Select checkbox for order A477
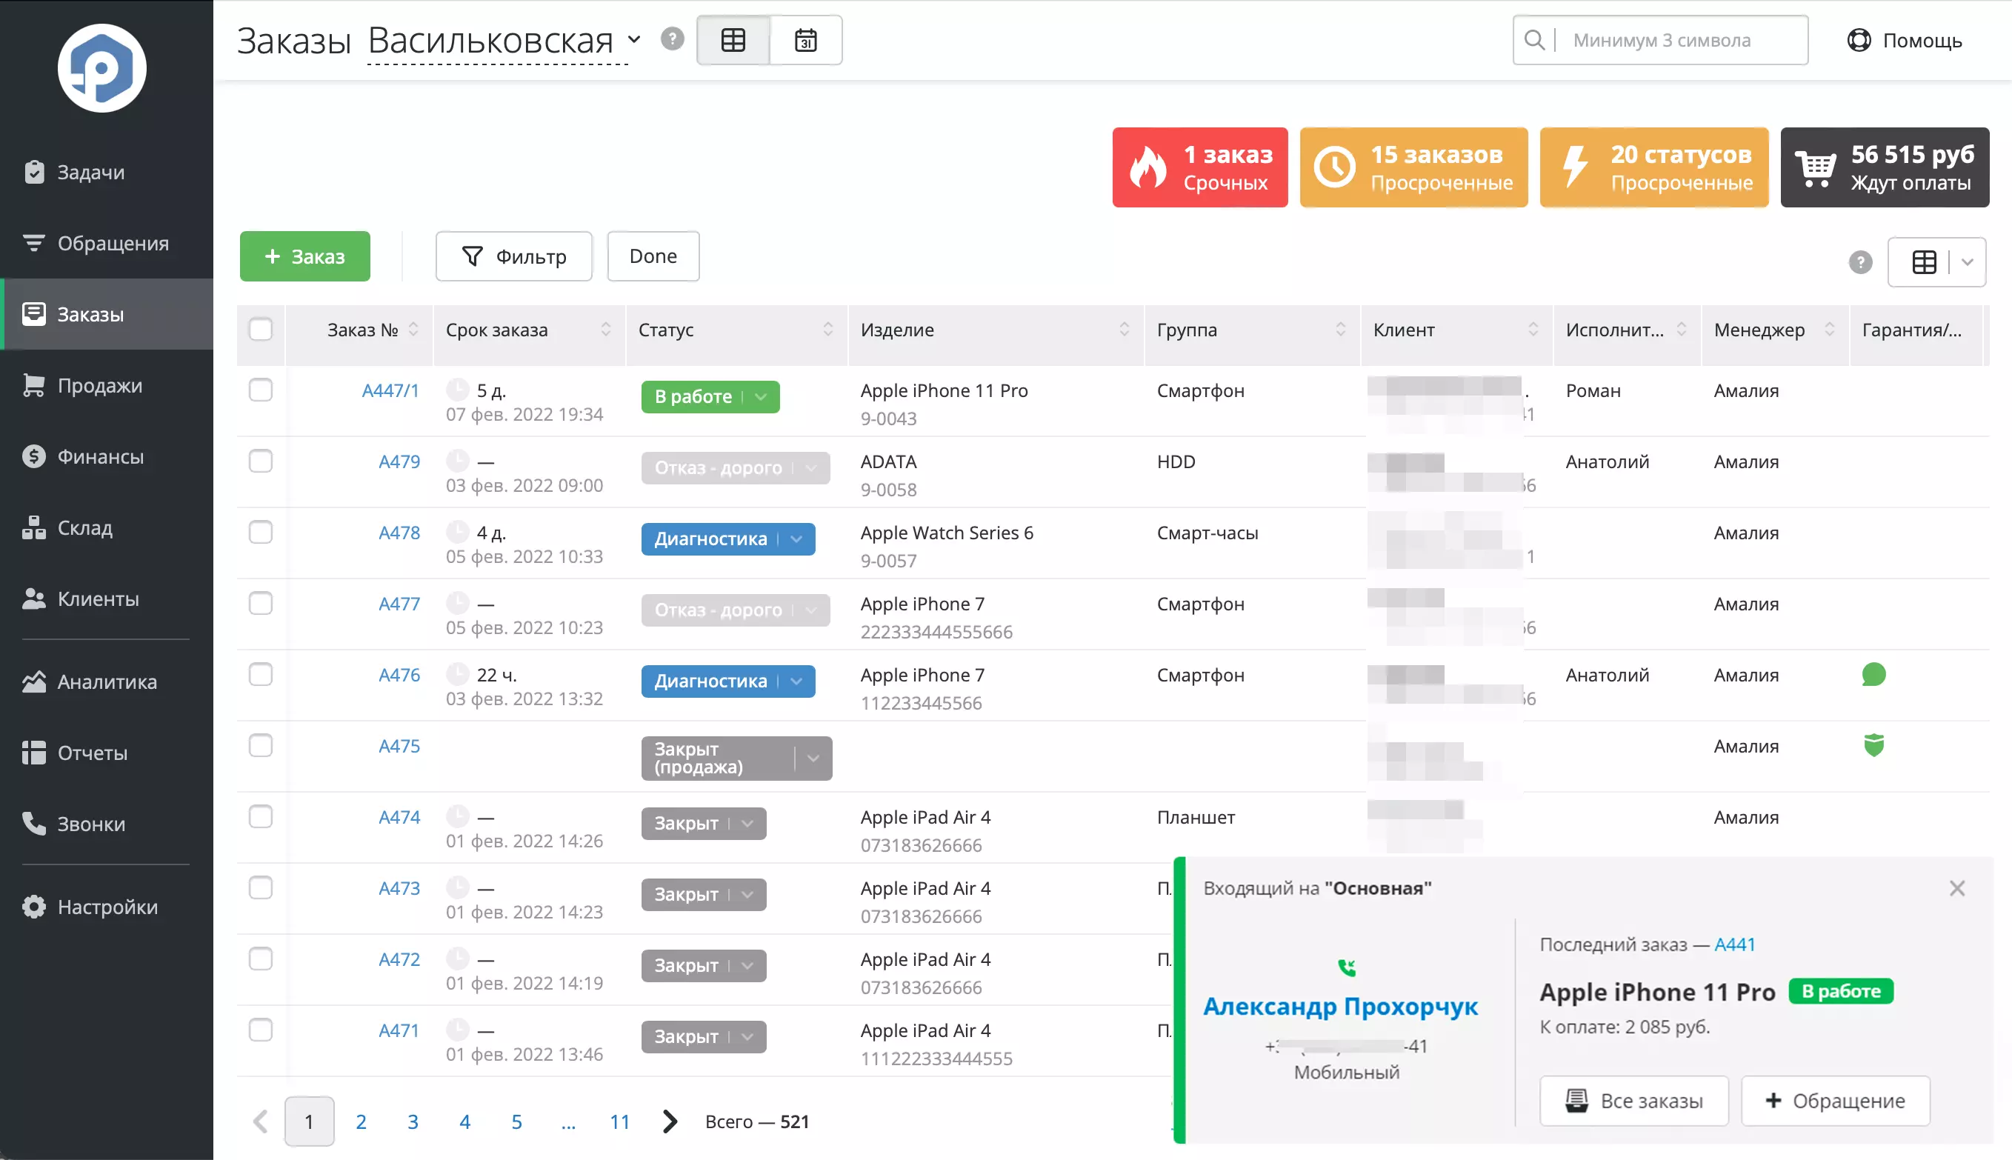2012x1160 pixels. 261,603
